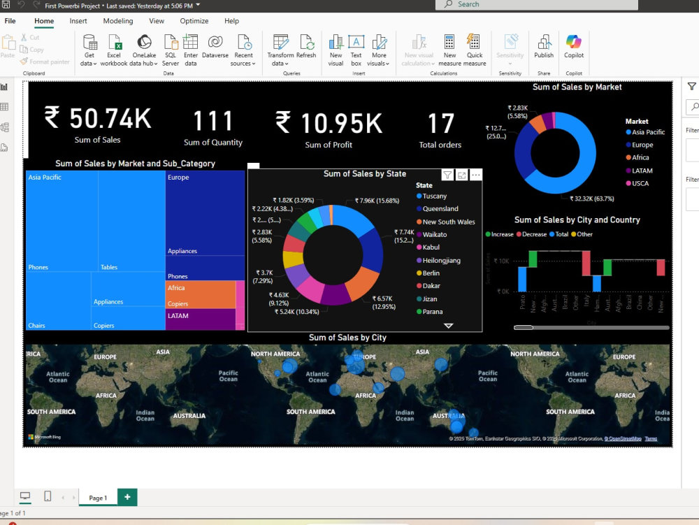Switch to mobile layout view
Image resolution: width=699 pixels, height=525 pixels.
[x=48, y=496]
